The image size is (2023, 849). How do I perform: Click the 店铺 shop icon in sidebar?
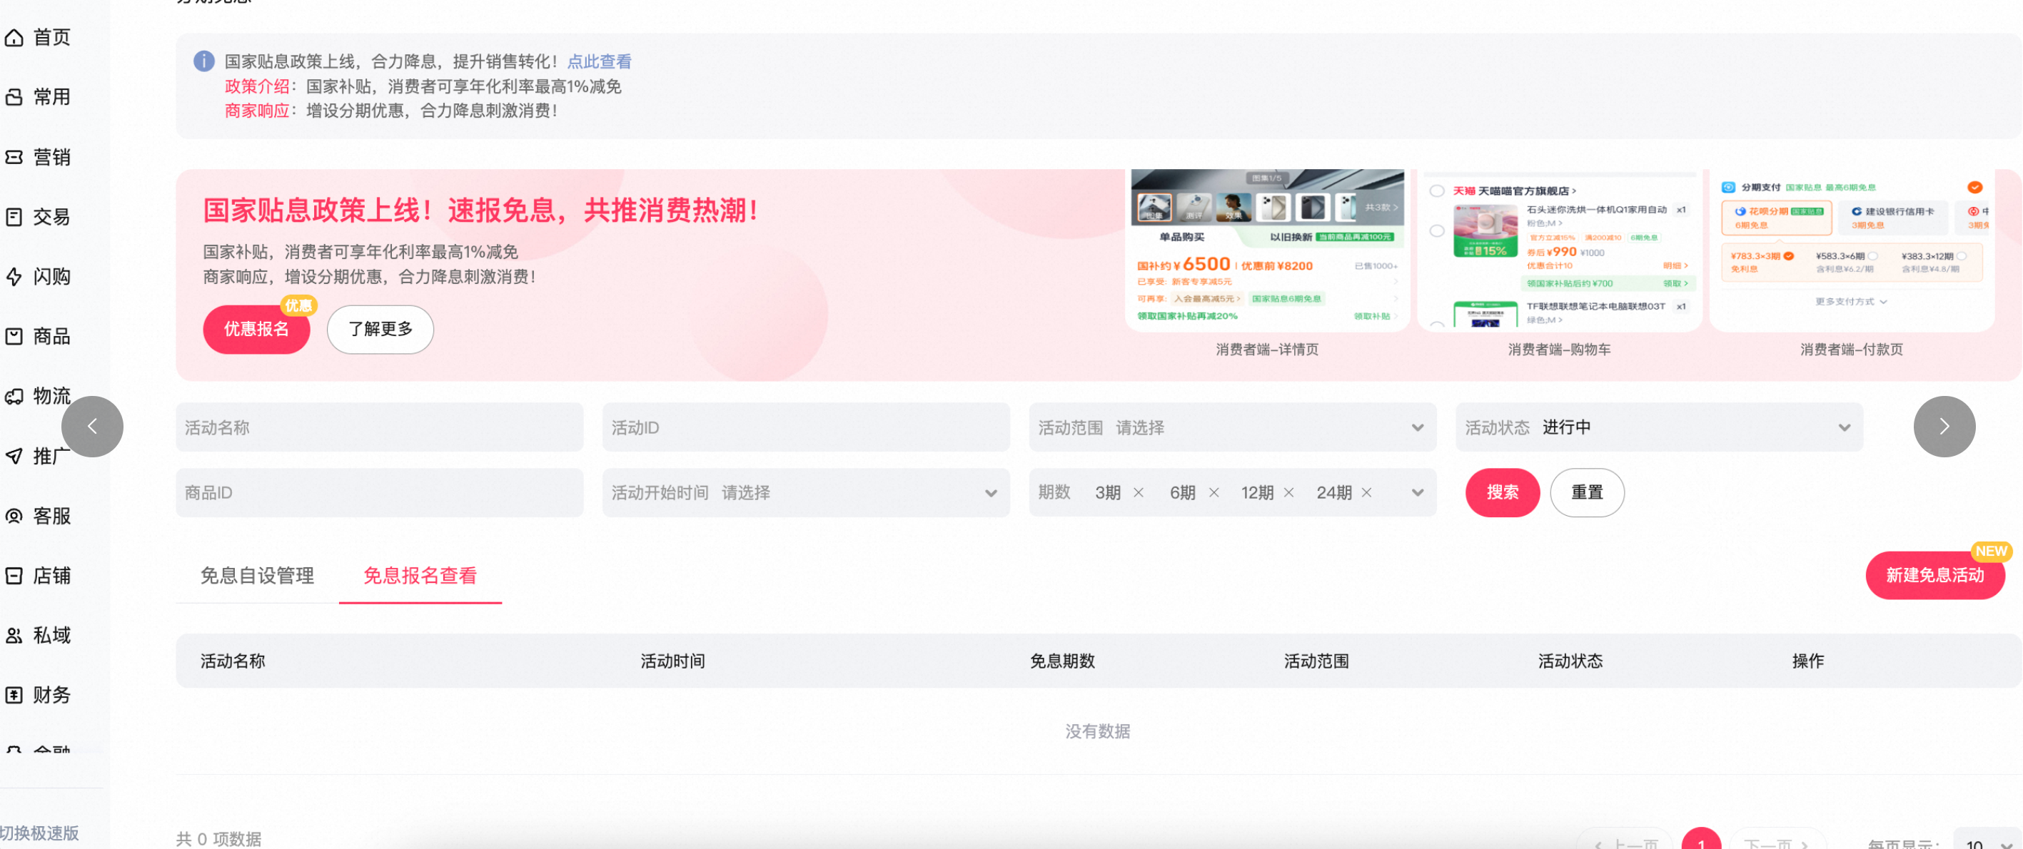tap(14, 575)
